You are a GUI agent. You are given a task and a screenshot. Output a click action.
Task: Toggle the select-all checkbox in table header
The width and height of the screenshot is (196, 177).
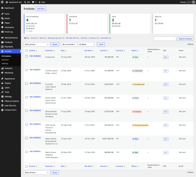click(x=26, y=51)
